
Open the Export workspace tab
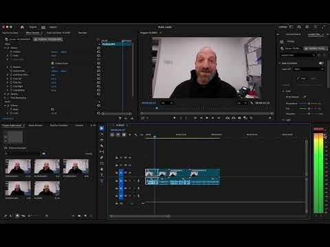point(53,27)
